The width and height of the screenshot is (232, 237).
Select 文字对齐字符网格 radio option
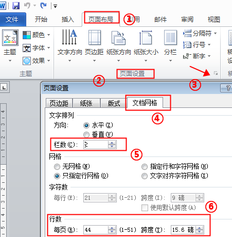pos(145,176)
